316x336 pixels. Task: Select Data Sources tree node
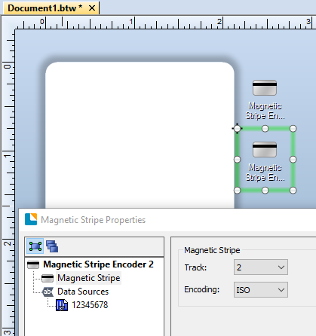[83, 292]
